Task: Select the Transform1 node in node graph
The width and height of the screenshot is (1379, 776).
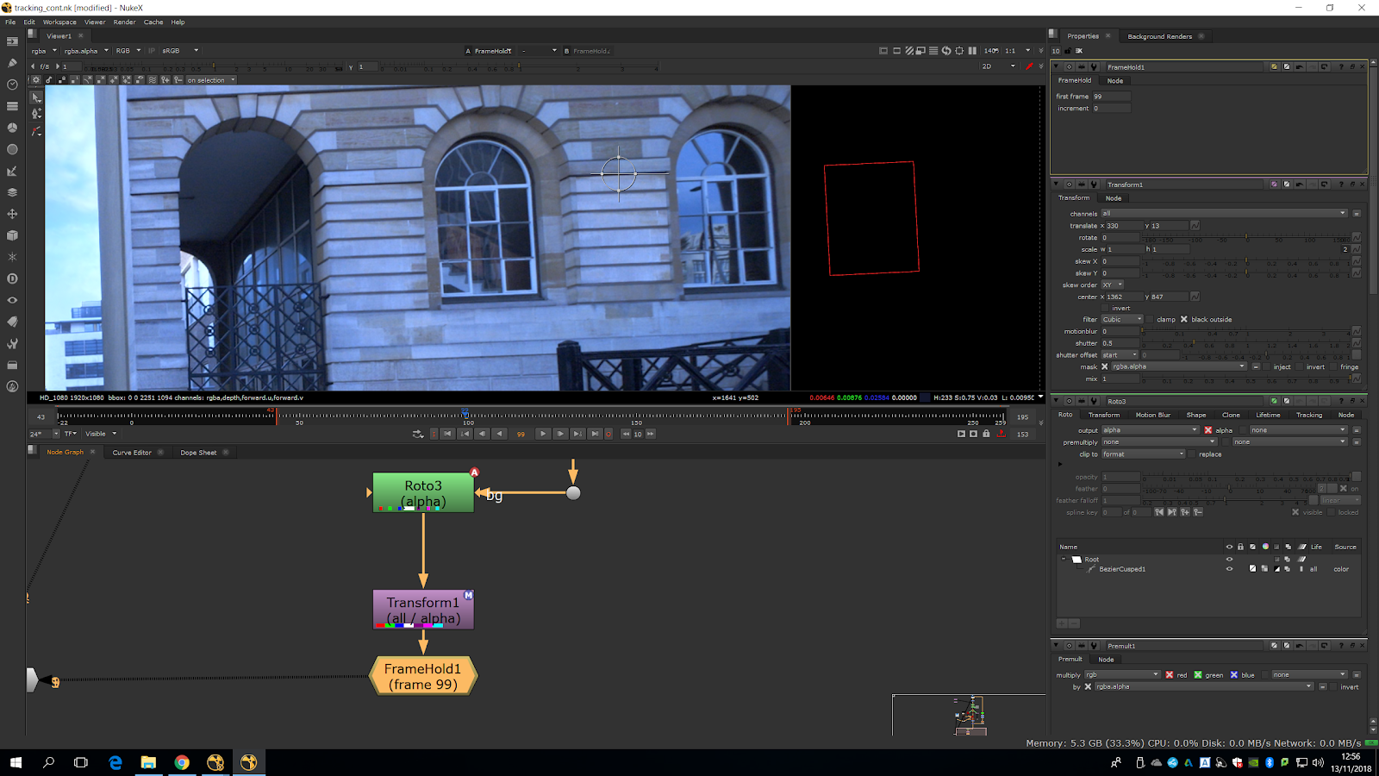Action: point(422,610)
